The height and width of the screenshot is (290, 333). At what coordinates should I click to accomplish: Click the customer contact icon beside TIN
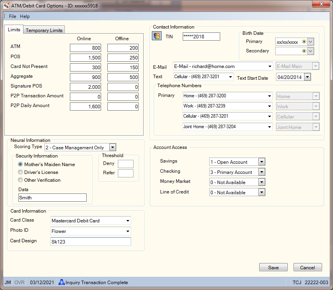(157, 36)
